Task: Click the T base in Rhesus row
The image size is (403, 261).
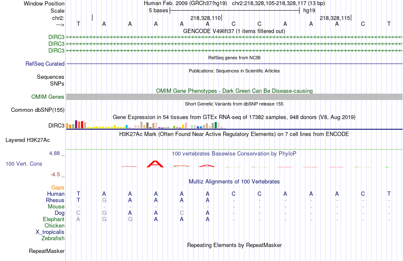Action: (78, 200)
